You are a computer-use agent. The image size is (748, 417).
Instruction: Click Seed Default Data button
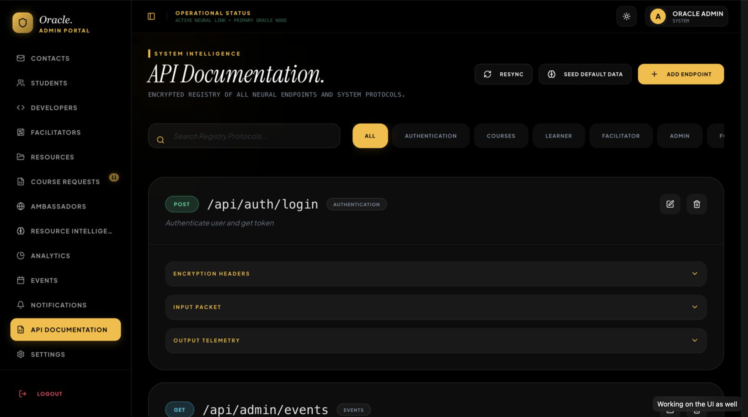[x=585, y=74]
